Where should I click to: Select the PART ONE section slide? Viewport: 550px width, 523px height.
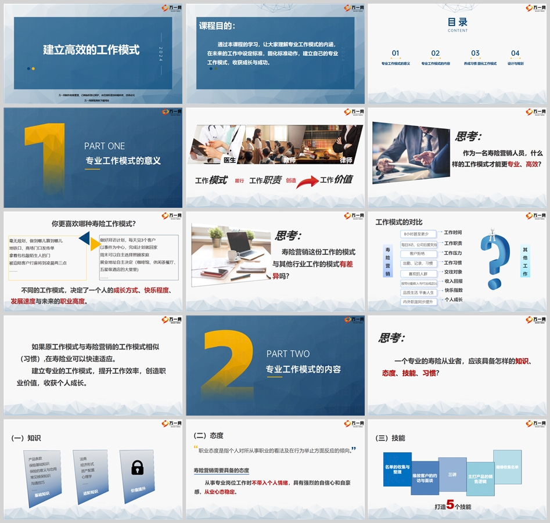coord(93,158)
